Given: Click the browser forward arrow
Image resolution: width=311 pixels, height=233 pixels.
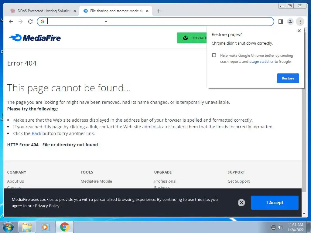Looking at the screenshot, I should (21, 22).
